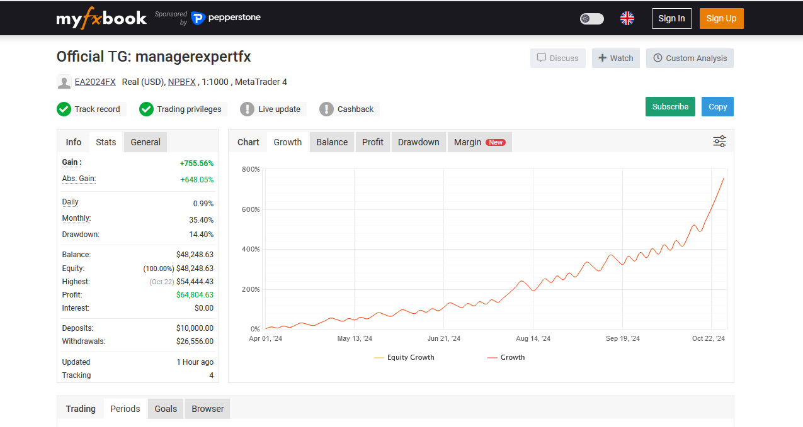The width and height of the screenshot is (803, 427).
Task: Select the Margin chart tab
Action: [479, 142]
